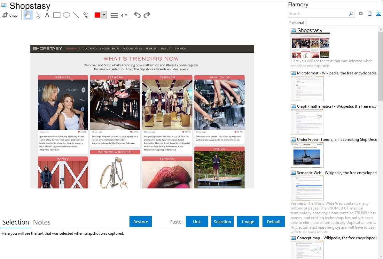Viewport: 383px width, 259px height.
Task: Open the color picker dropdown arrow
Action: 104,15
